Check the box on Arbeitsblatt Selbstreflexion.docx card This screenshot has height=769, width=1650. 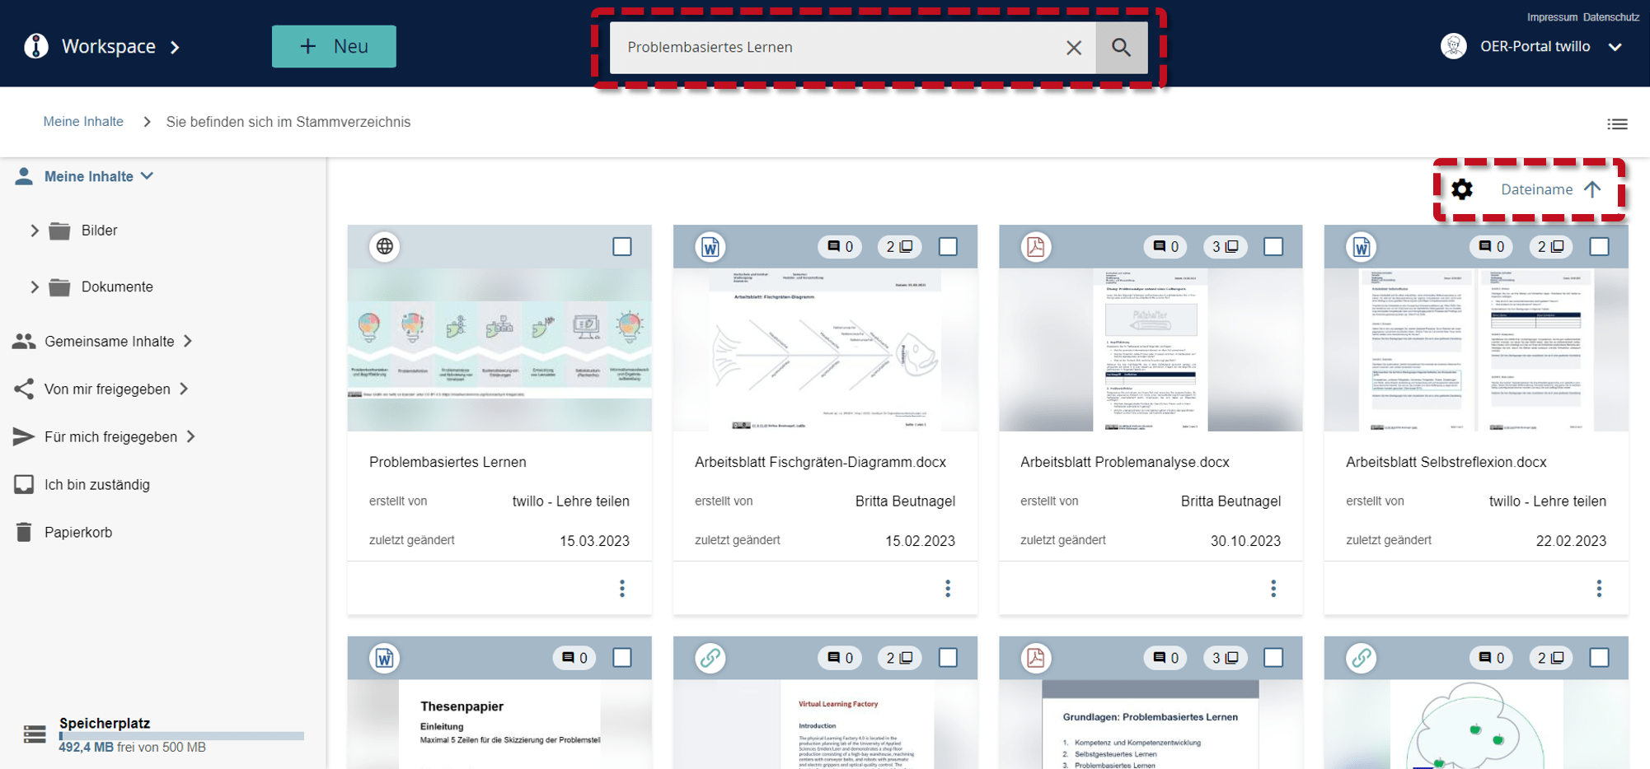(x=1599, y=247)
